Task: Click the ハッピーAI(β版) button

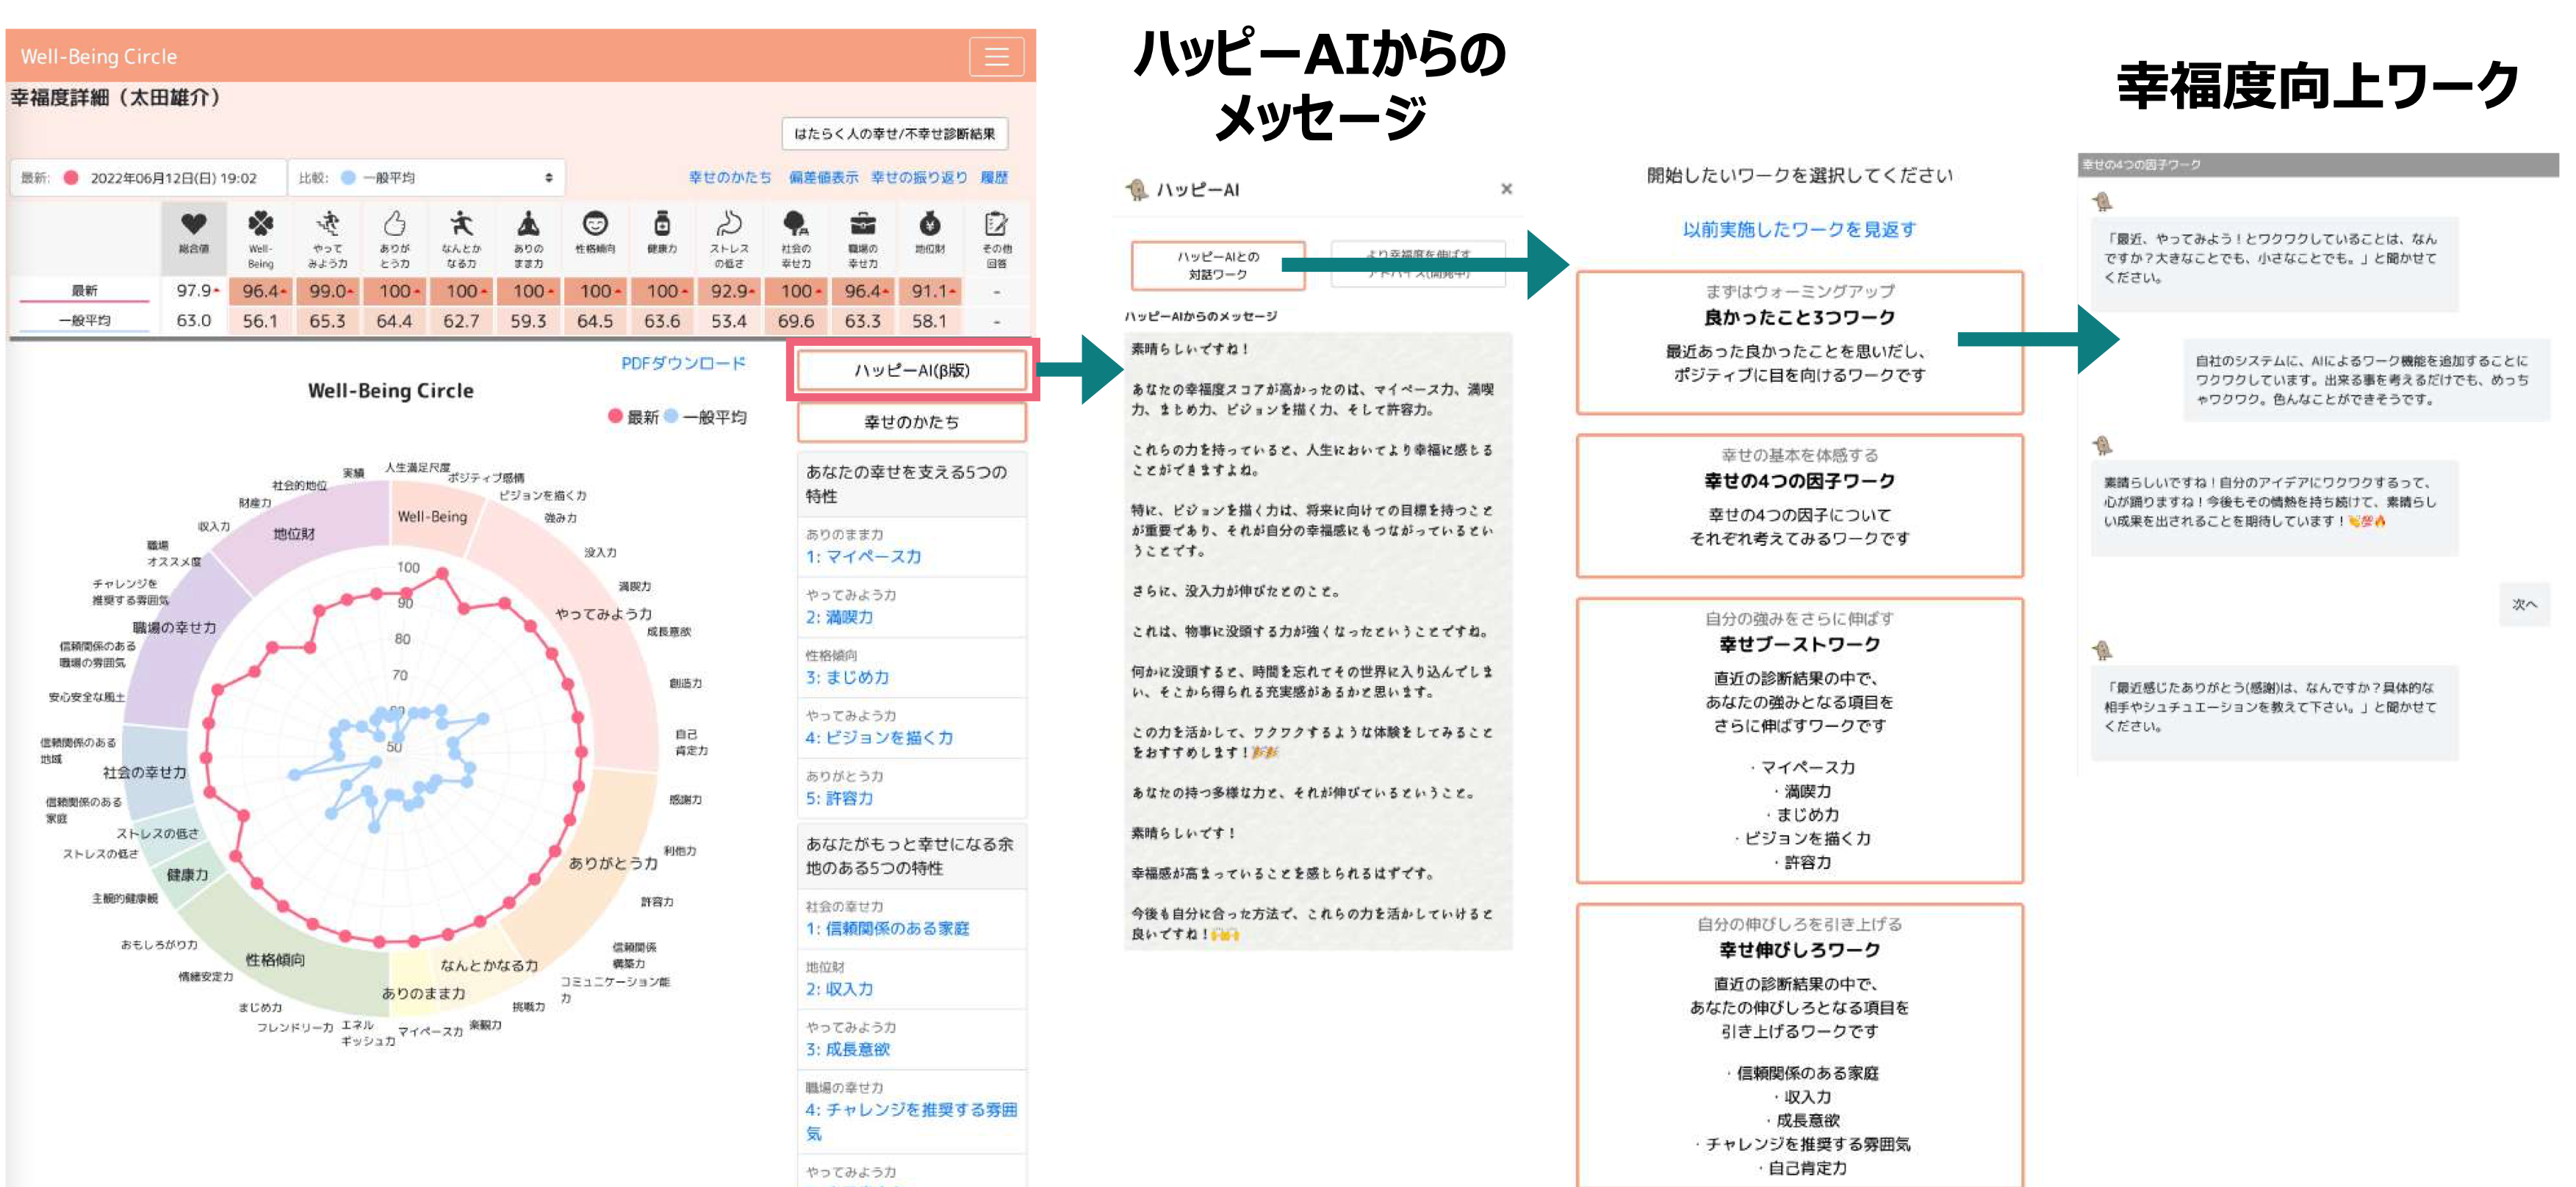Action: pos(911,370)
